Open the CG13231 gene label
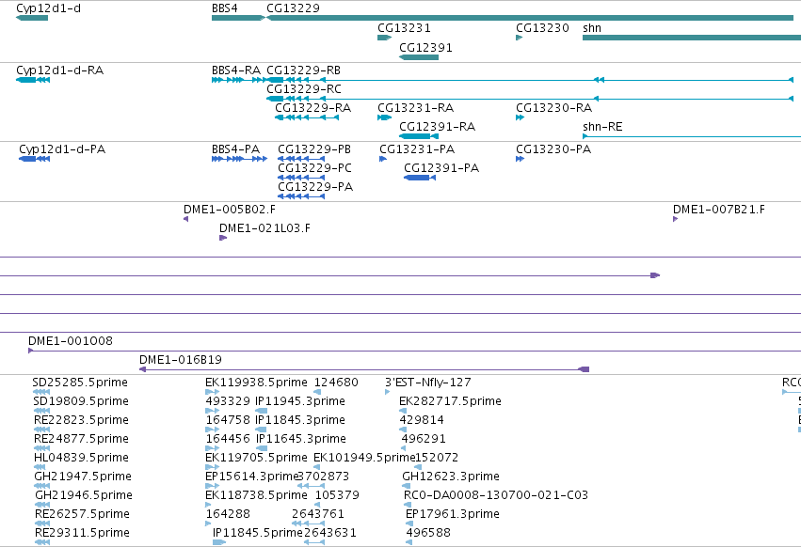 click(x=404, y=28)
